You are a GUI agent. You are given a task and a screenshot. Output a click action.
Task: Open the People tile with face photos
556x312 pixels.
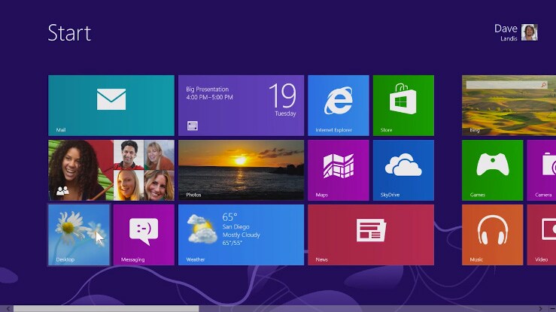pos(111,171)
